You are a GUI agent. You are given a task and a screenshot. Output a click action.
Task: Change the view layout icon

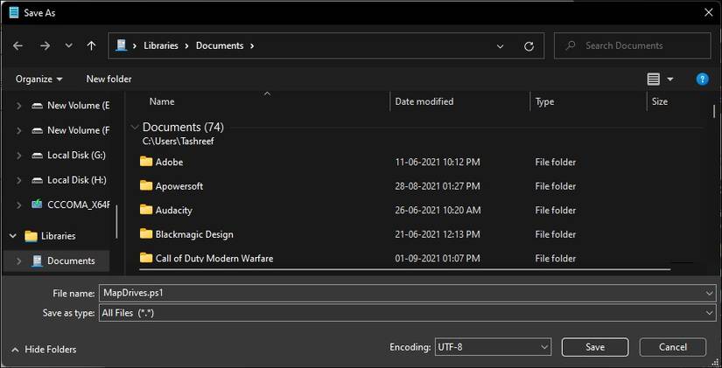tap(654, 80)
